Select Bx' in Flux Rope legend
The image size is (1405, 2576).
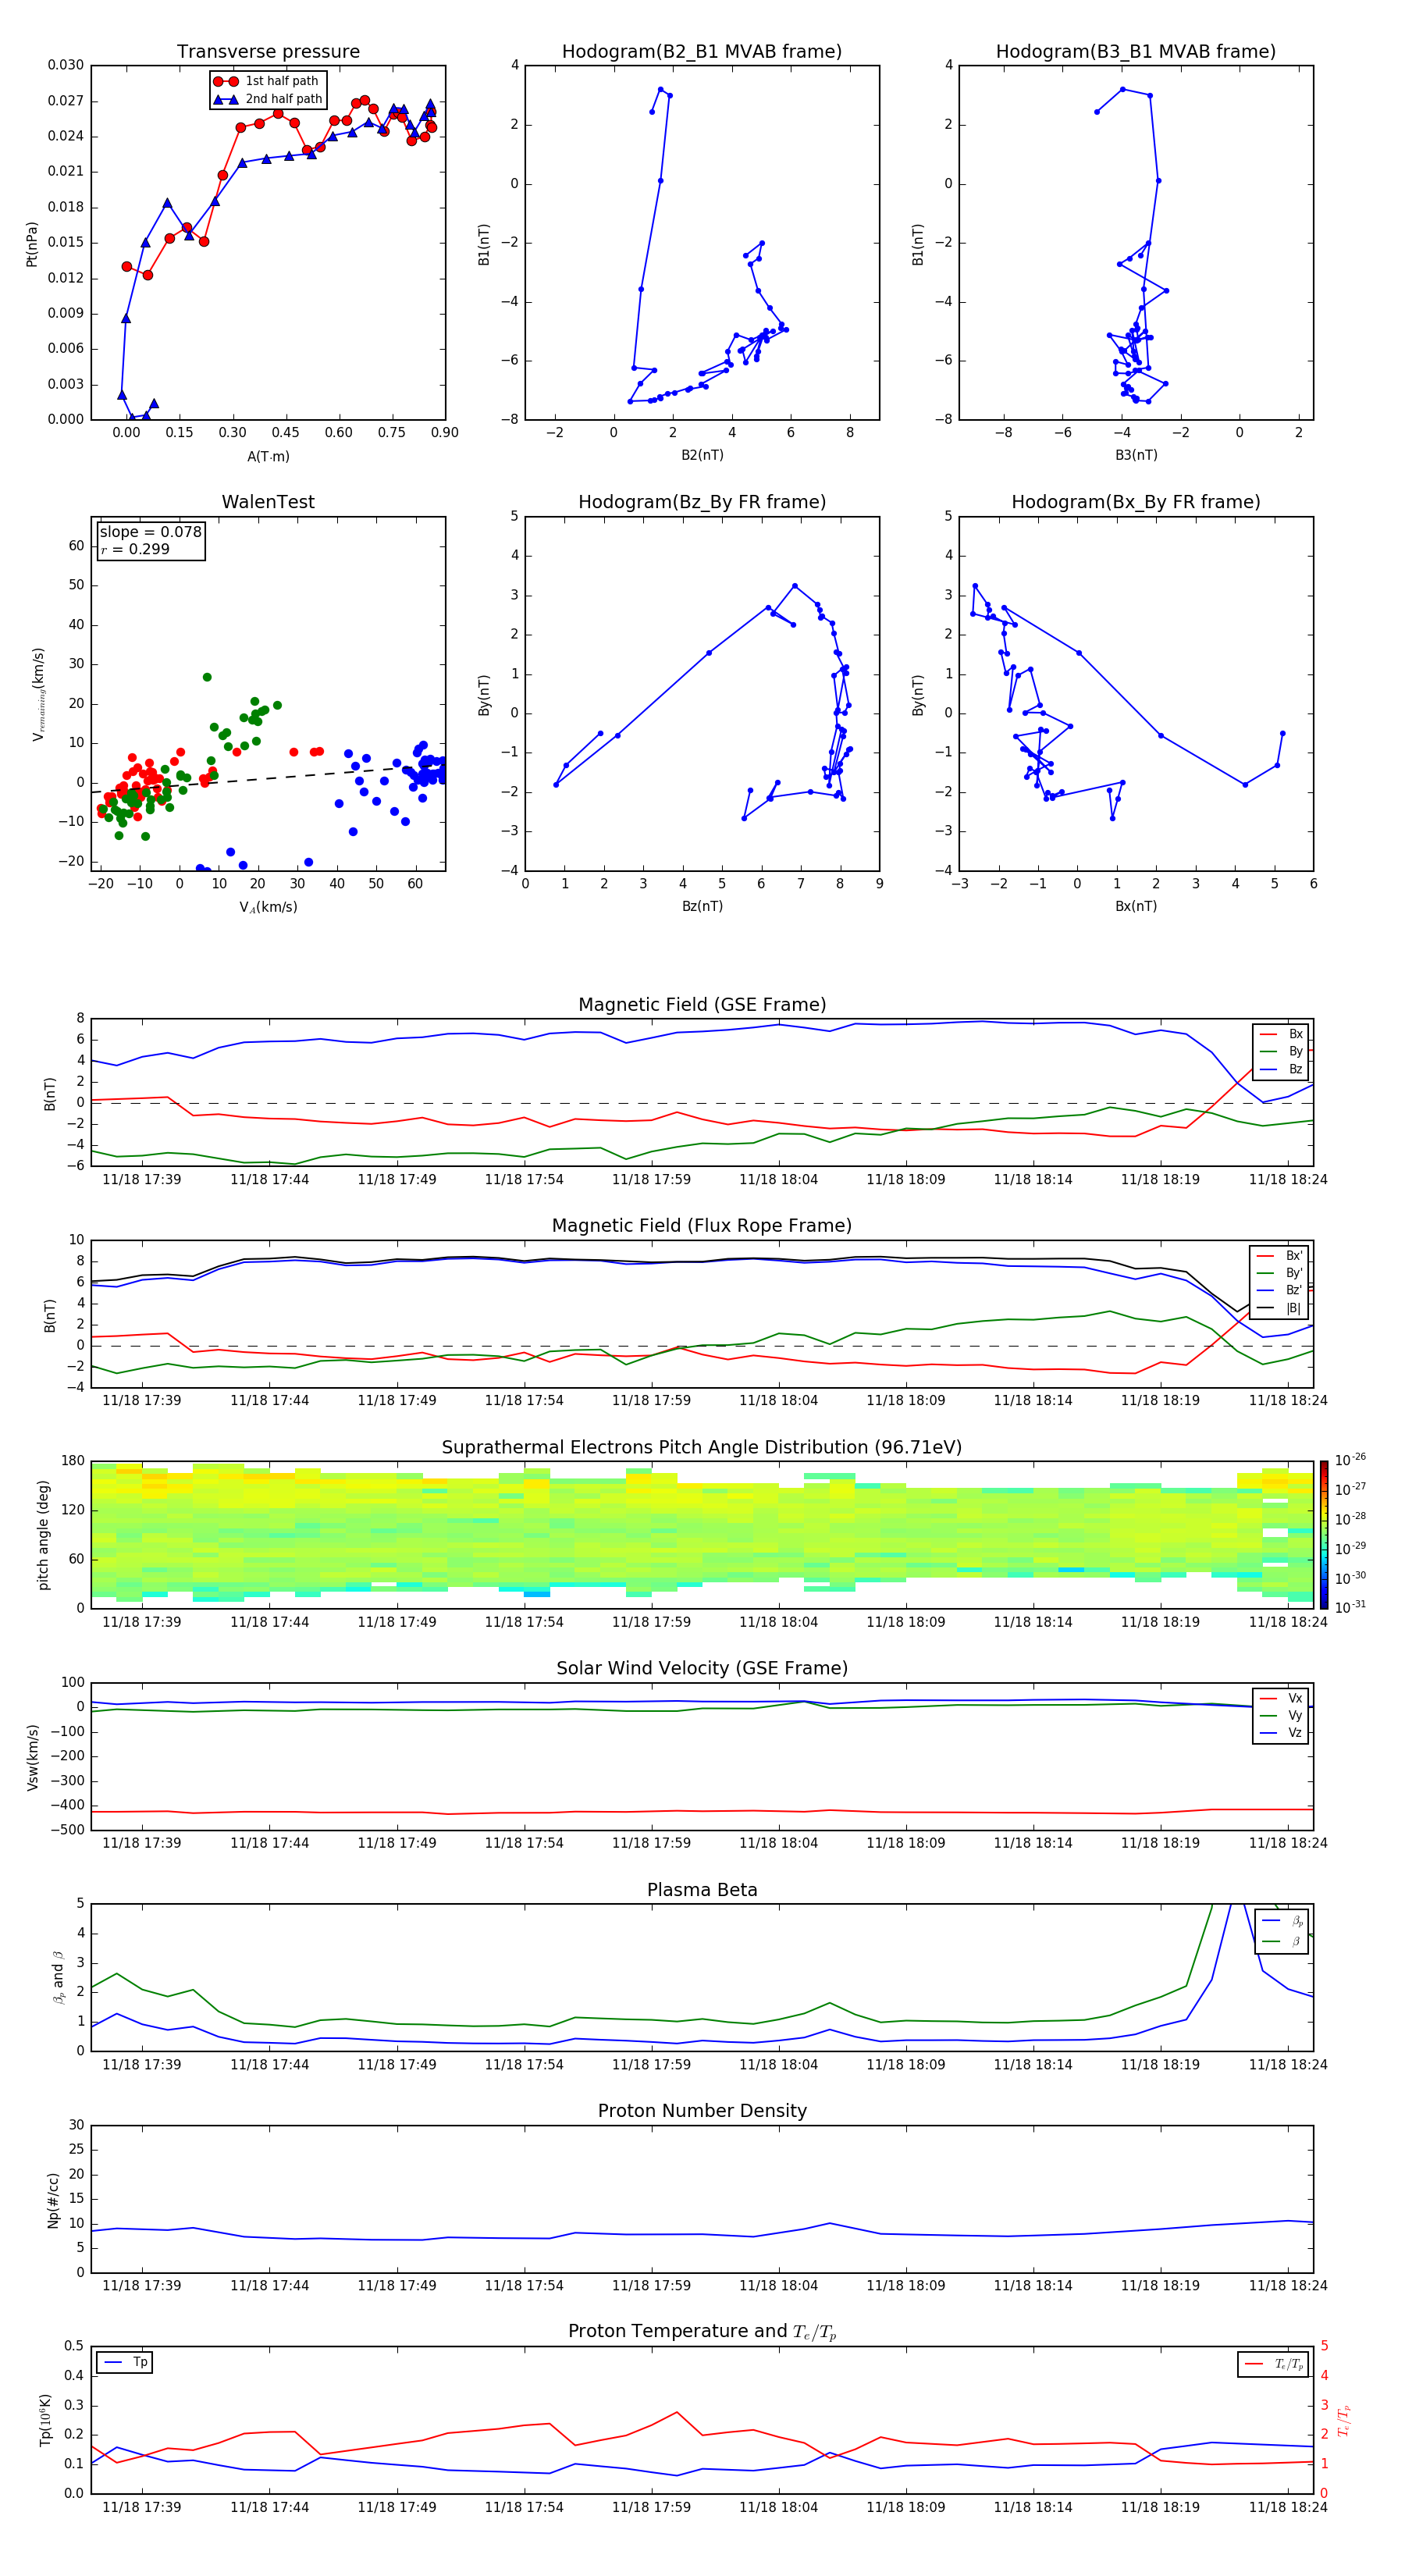[x=1279, y=1256]
